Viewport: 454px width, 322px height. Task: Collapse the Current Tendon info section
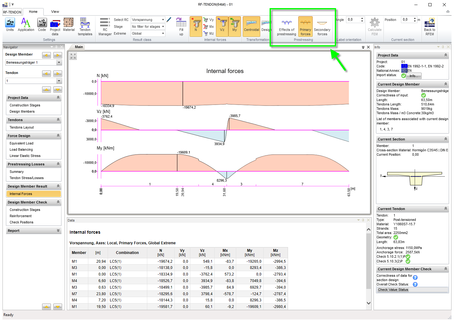446,209
